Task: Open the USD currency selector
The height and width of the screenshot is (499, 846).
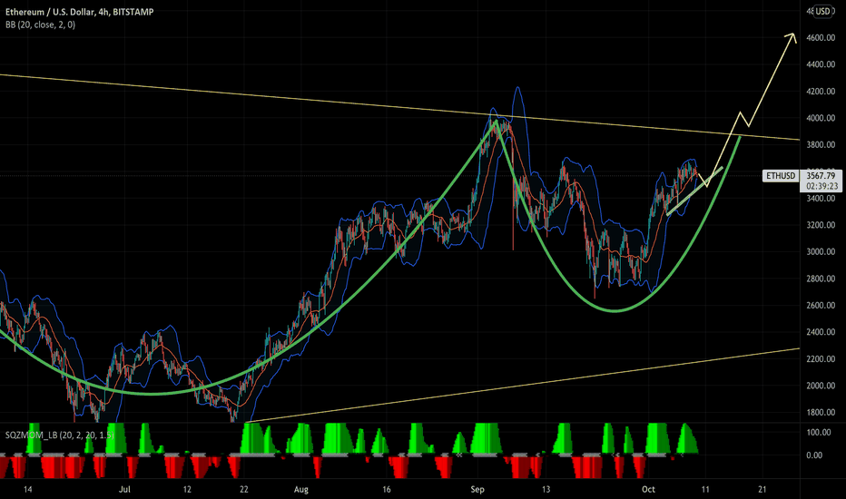Action: point(822,11)
